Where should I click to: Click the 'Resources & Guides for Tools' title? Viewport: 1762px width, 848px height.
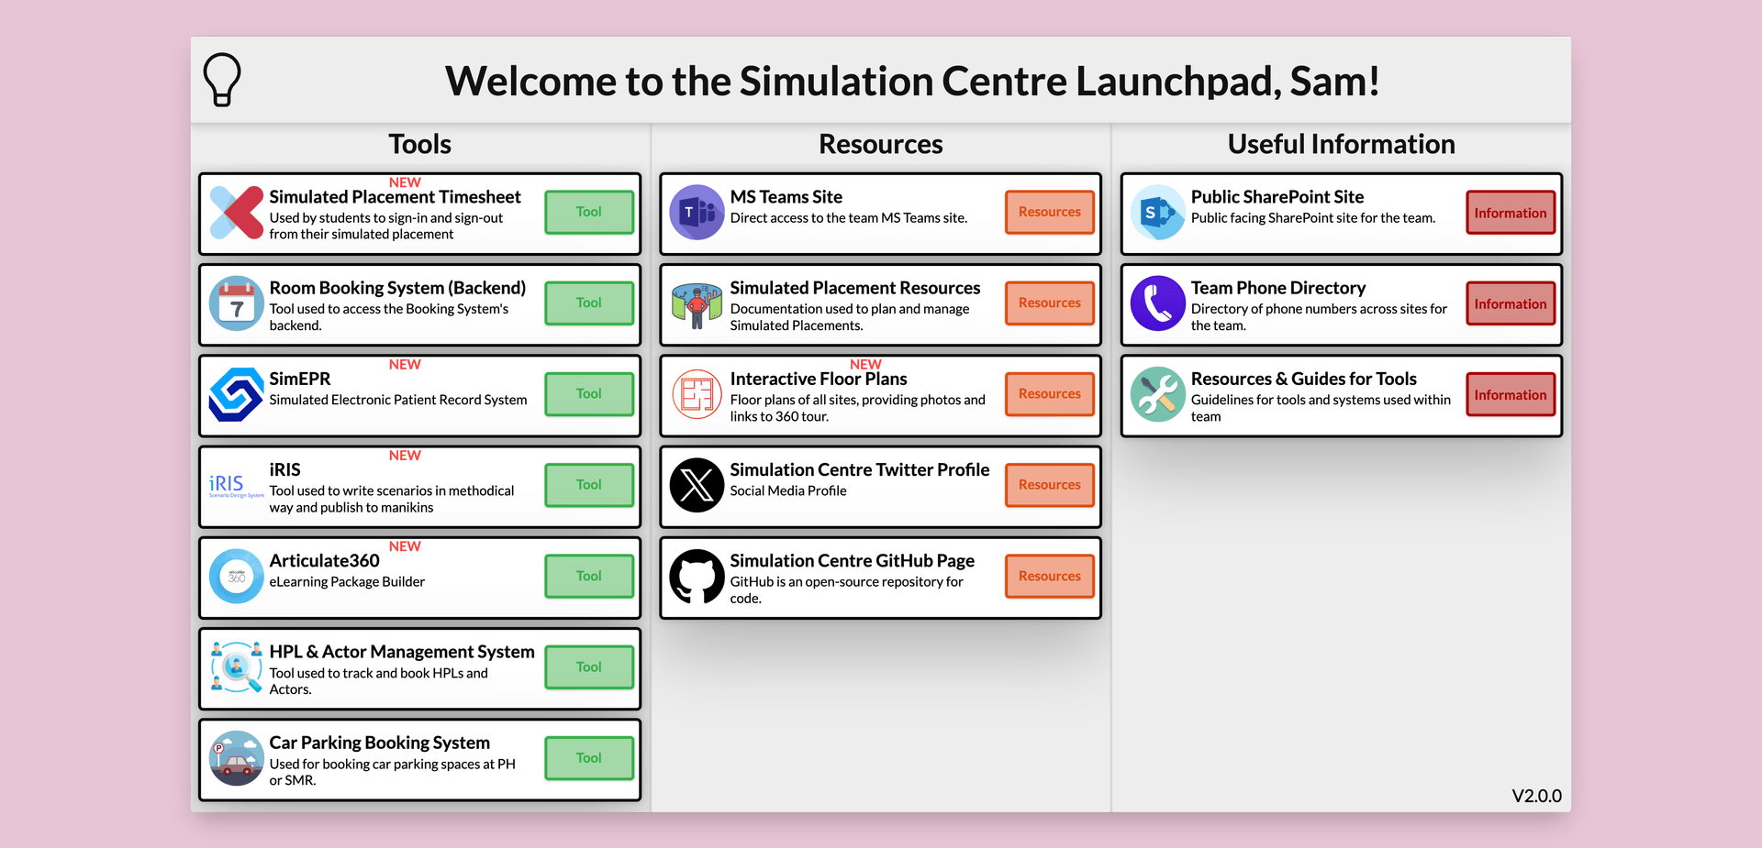coord(1304,379)
